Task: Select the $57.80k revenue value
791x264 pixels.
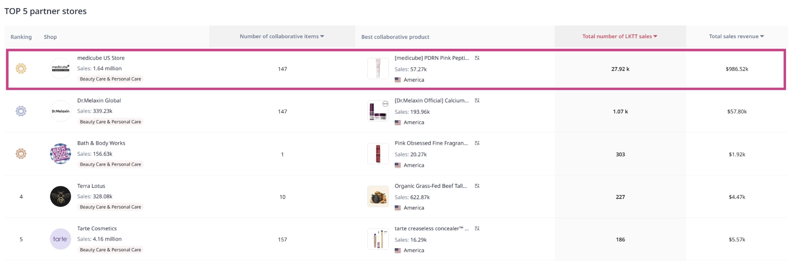Action: tap(737, 112)
